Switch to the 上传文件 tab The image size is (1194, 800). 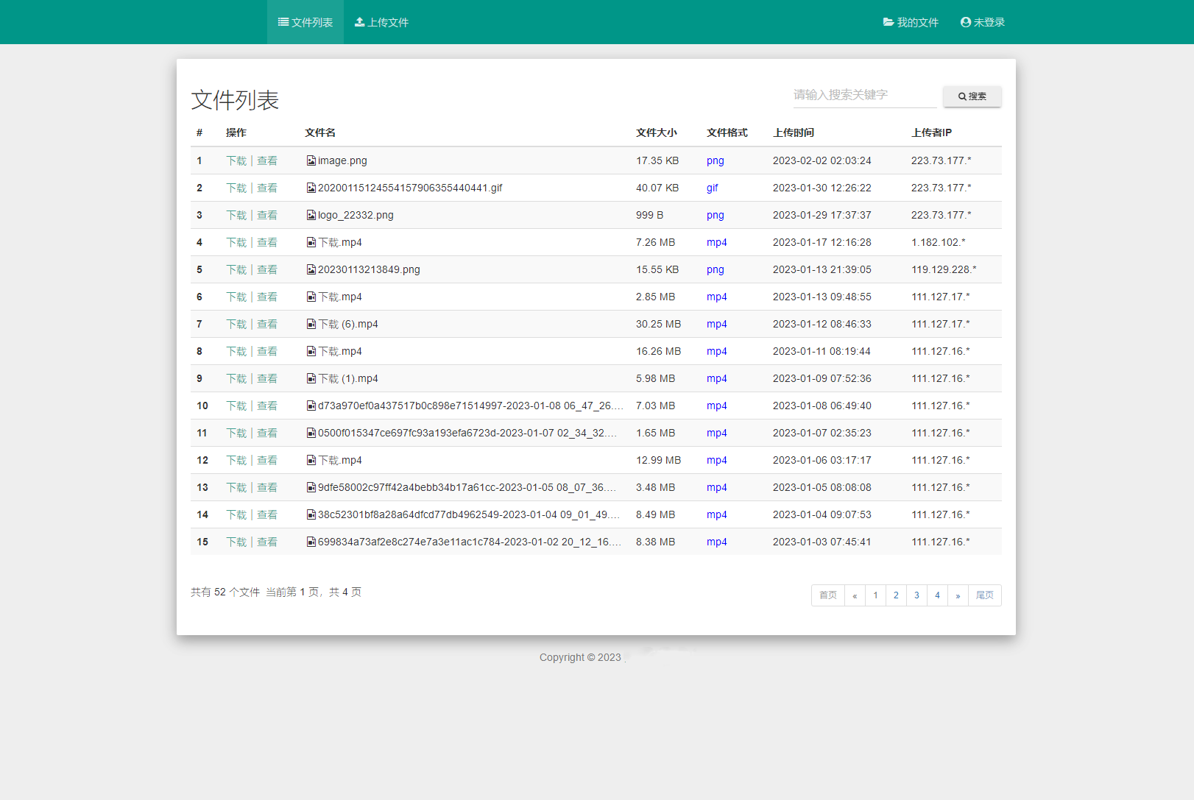point(381,22)
